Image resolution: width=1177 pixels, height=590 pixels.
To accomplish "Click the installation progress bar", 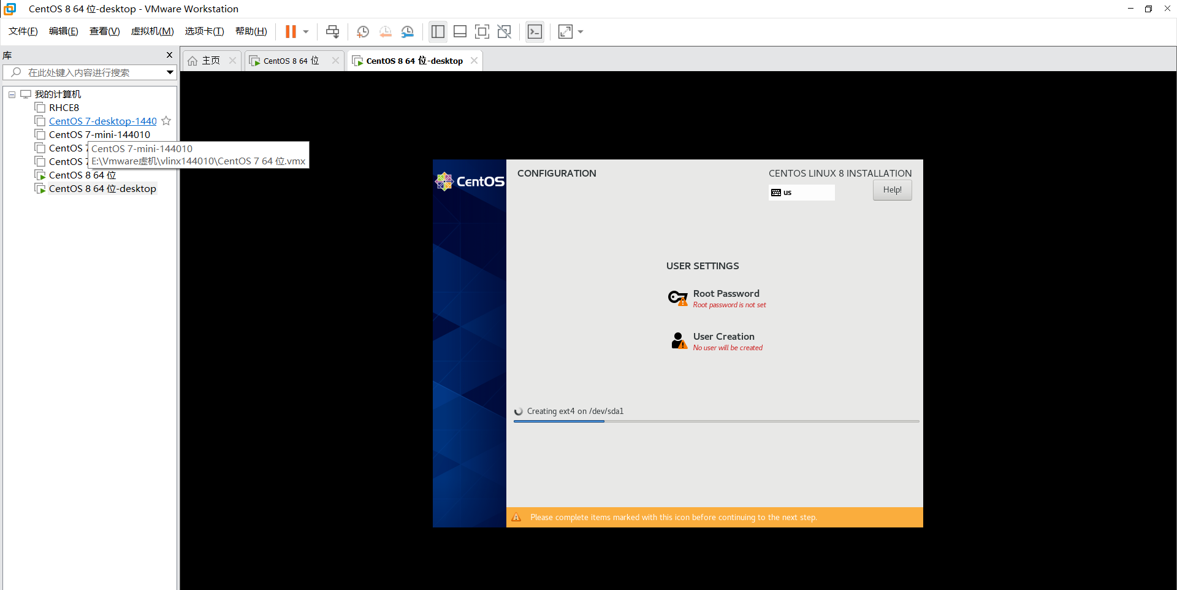I will pyautogui.click(x=717, y=421).
